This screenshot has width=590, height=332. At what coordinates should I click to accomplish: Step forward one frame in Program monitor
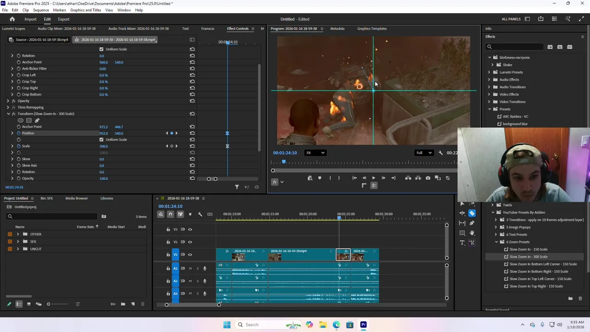[383, 178]
